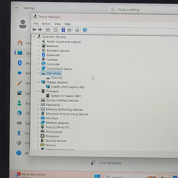Open the View menu
This screenshot has width=178, height=178.
point(58,24)
